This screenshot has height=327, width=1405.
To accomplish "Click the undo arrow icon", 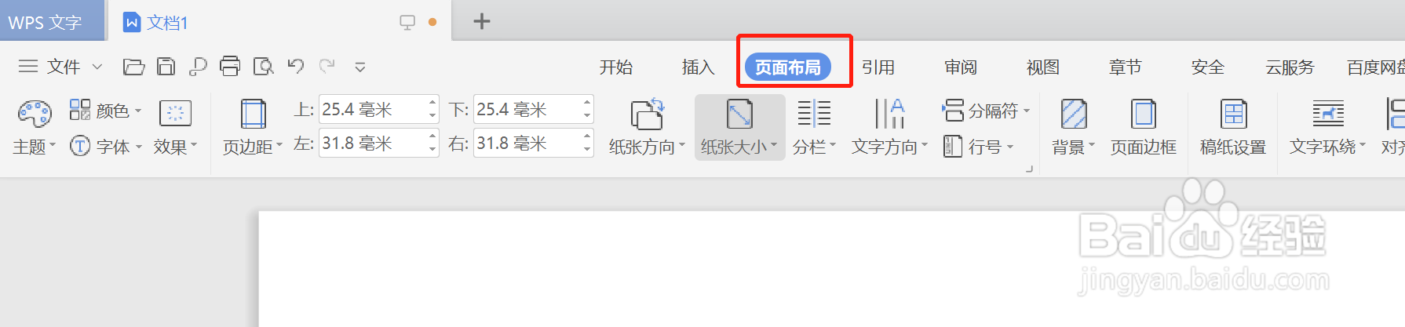I will [x=295, y=66].
